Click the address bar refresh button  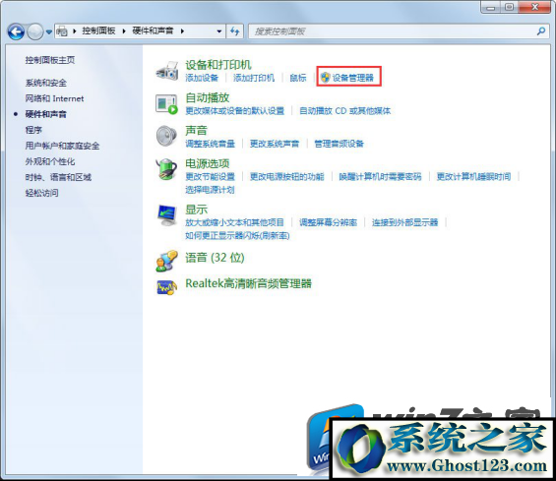(x=235, y=31)
